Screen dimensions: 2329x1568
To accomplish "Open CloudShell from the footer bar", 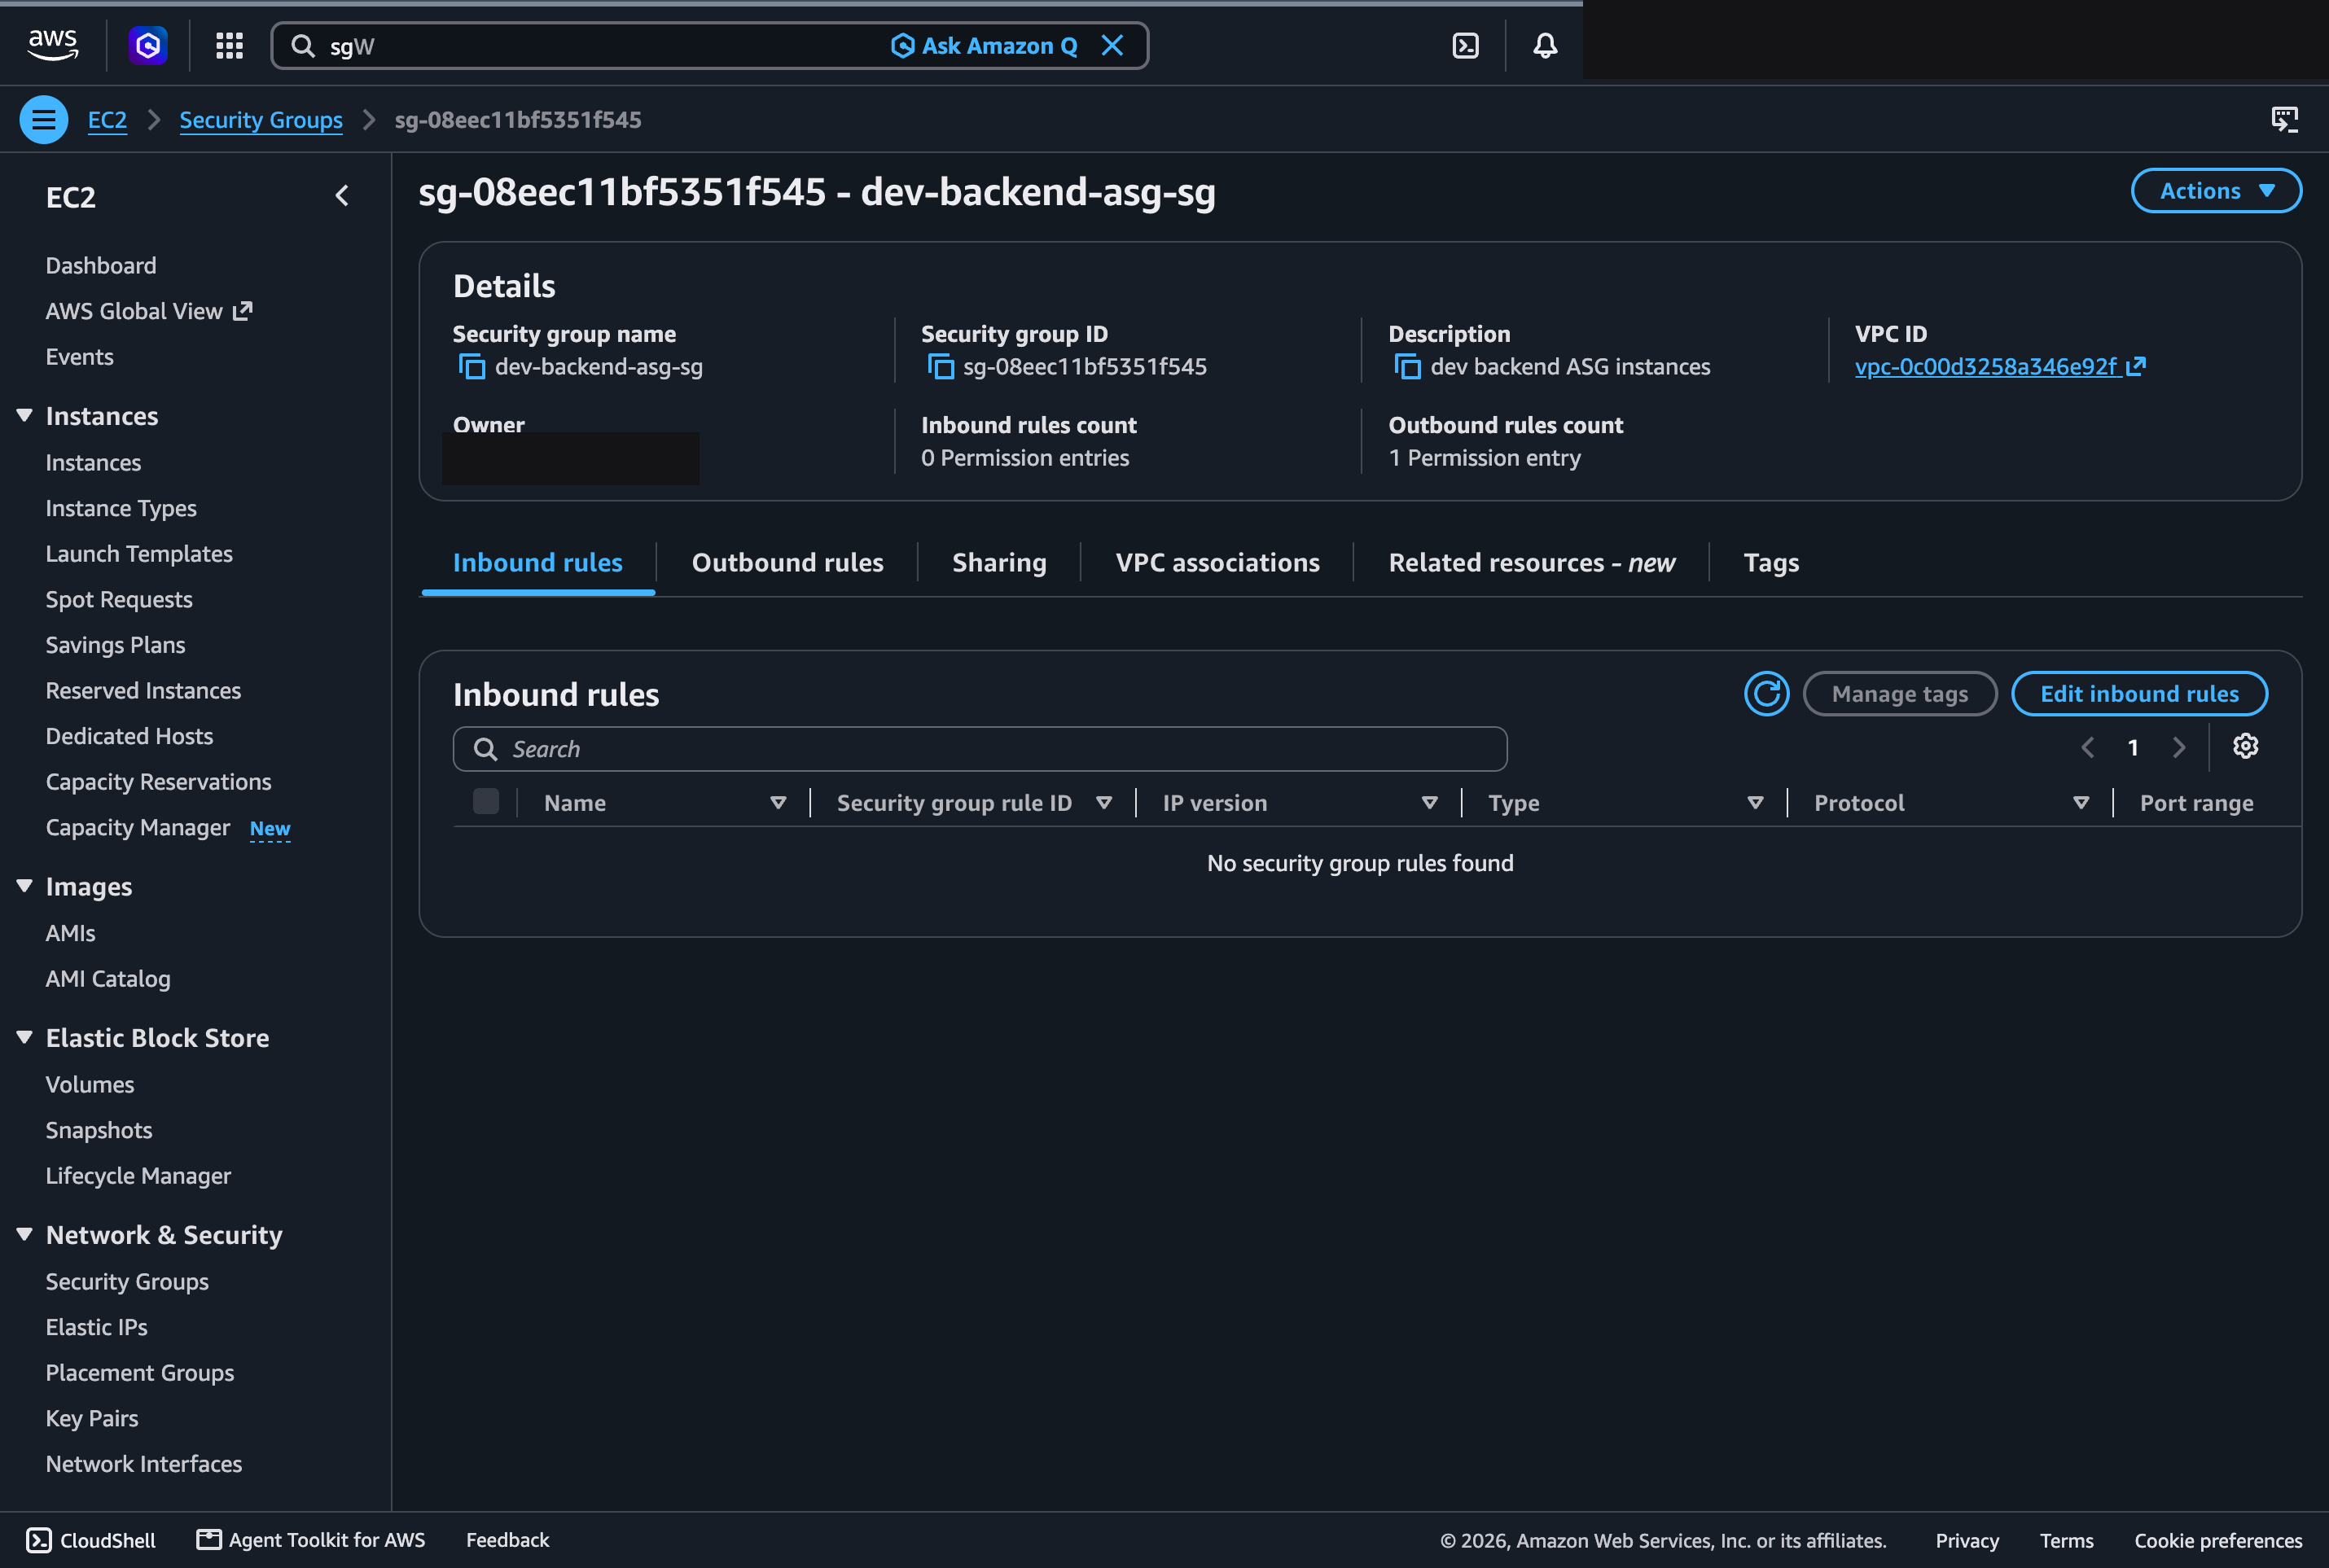I will coord(91,1540).
